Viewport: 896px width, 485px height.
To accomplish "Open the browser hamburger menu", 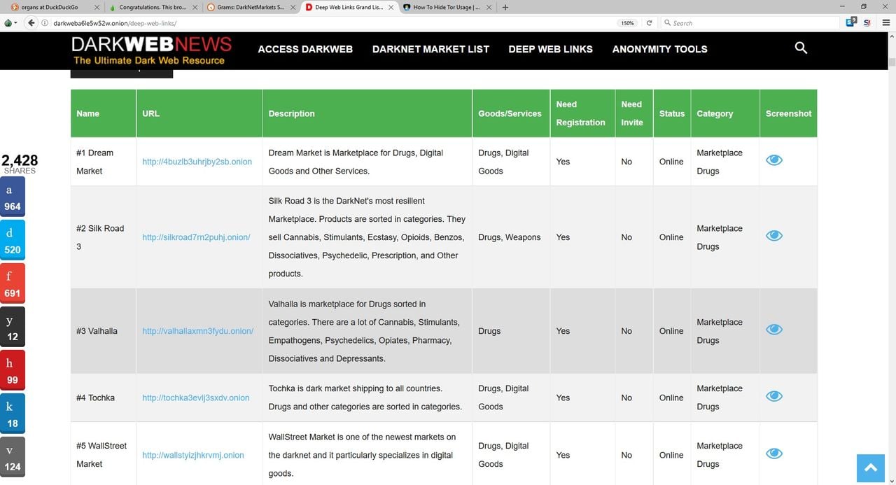I will coord(885,23).
